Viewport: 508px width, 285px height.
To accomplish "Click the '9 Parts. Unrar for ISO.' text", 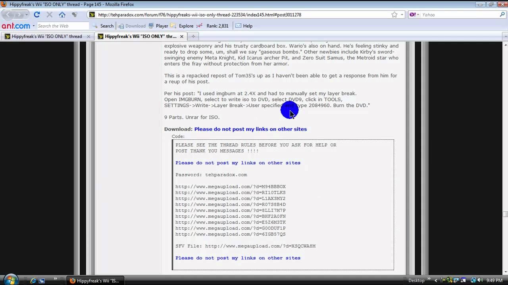I will click(192, 117).
